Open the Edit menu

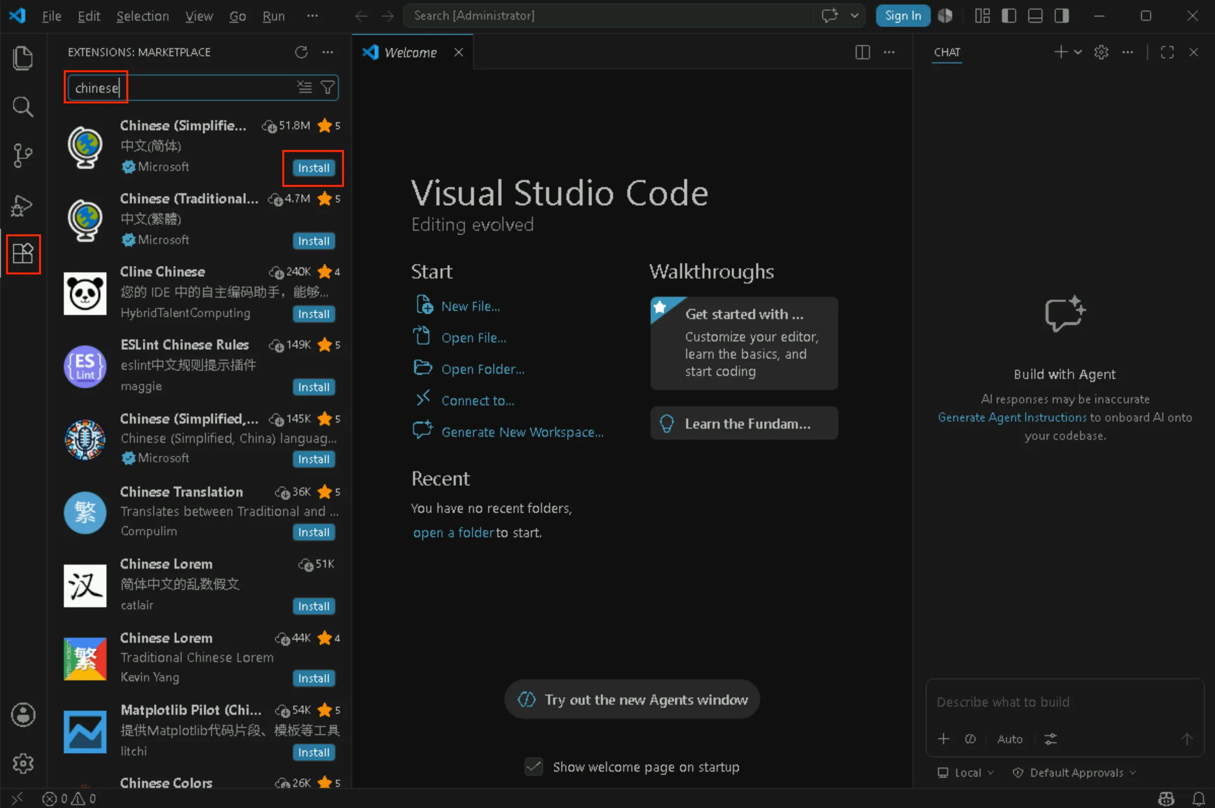click(x=89, y=16)
